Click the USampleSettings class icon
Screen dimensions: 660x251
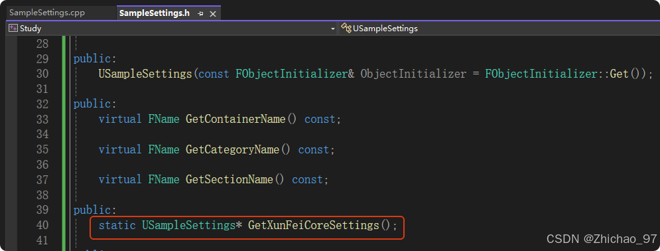346,28
